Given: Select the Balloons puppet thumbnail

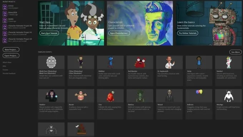Looking at the screenshot, I should (x=199, y=96).
